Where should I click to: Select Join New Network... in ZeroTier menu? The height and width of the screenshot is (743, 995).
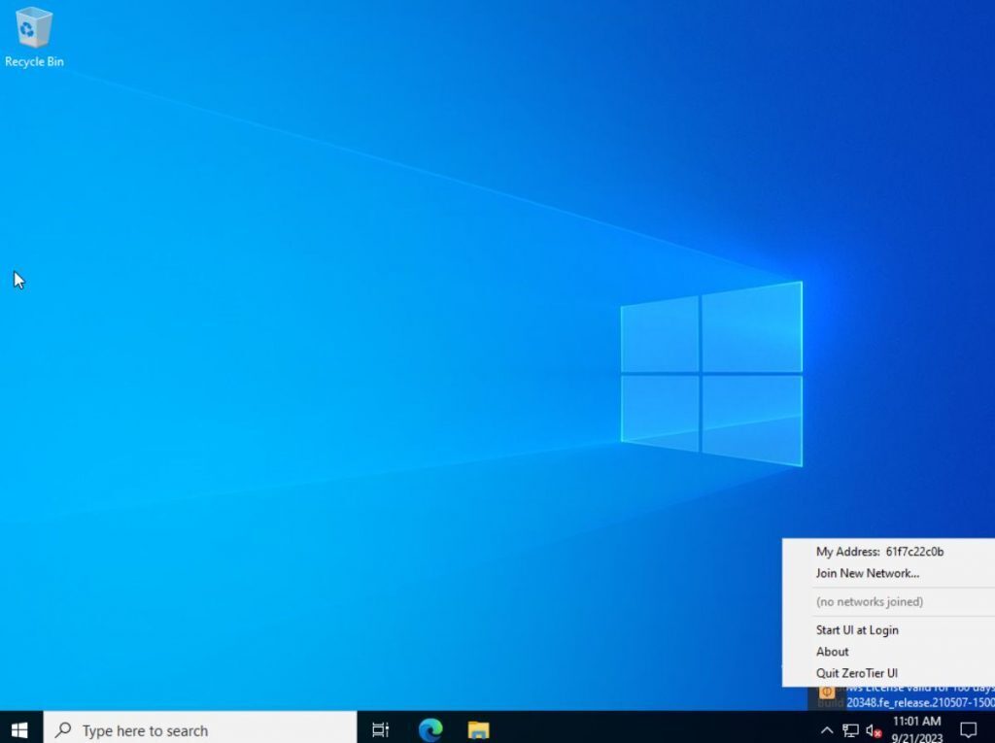coord(888,573)
